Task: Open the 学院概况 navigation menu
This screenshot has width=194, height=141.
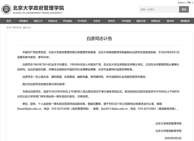Action: [24, 21]
